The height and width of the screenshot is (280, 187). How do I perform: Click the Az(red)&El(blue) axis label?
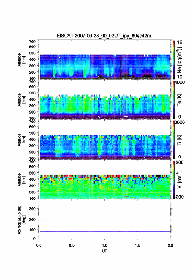point(21,220)
